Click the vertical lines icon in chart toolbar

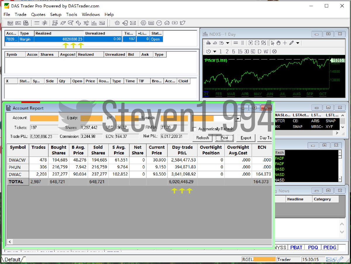tap(242, 43)
